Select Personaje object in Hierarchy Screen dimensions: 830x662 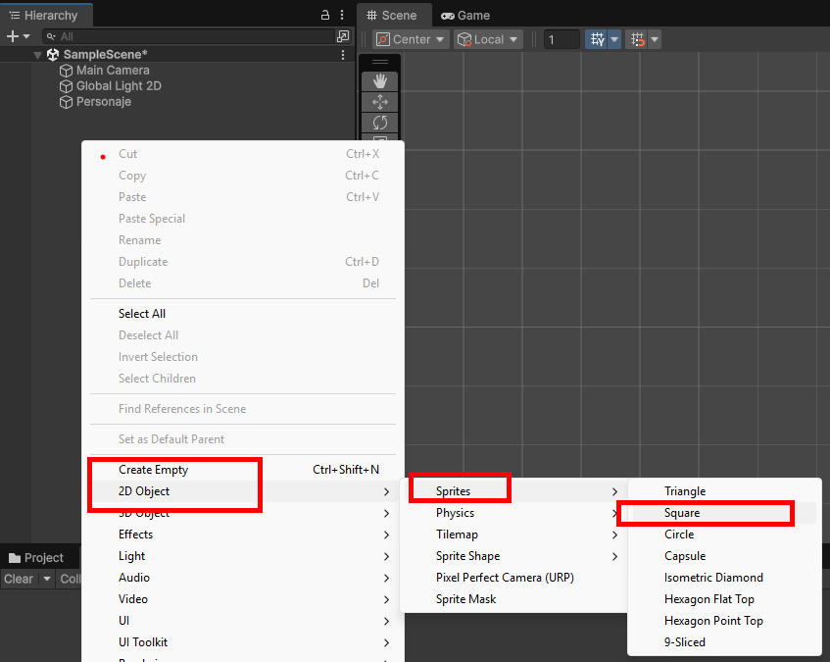[104, 102]
